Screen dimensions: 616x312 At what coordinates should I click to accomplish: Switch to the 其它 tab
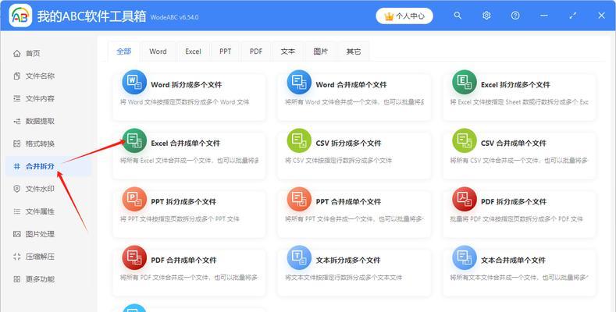tap(353, 51)
